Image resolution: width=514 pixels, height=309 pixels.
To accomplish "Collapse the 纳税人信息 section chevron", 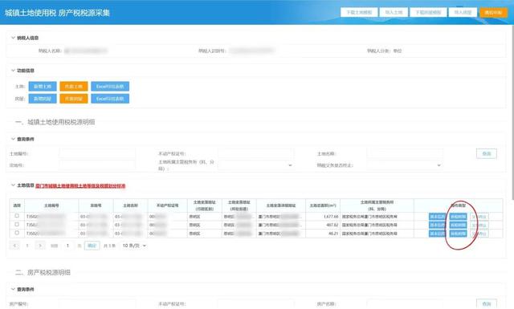I will (13, 38).
